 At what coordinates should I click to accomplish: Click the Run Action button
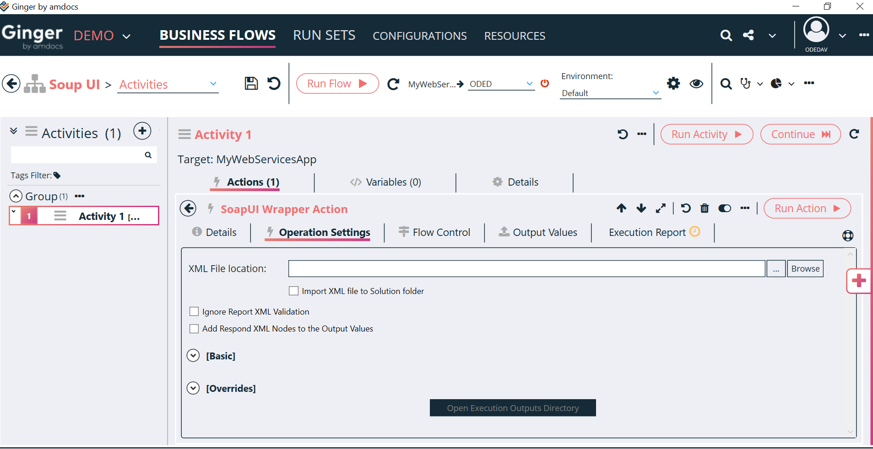coord(807,208)
